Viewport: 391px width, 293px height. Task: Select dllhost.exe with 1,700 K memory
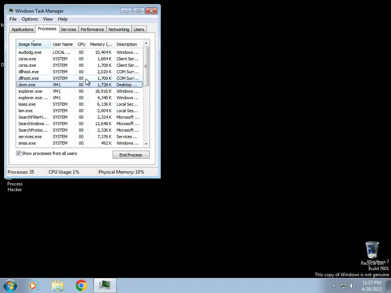click(79, 78)
